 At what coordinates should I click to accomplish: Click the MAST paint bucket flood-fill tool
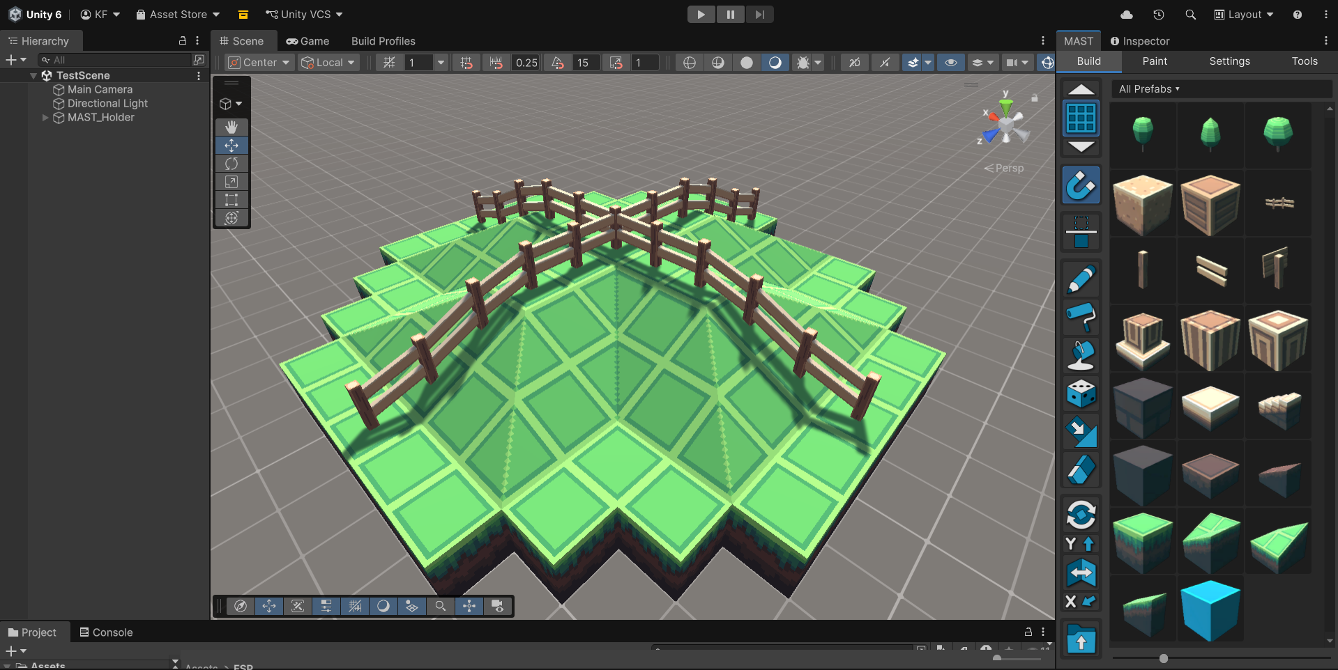(1081, 355)
